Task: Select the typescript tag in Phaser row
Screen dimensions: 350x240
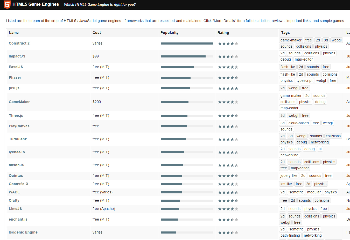Action: [304, 81]
